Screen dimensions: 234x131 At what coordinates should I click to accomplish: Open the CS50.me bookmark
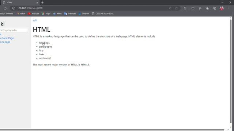(103, 13)
